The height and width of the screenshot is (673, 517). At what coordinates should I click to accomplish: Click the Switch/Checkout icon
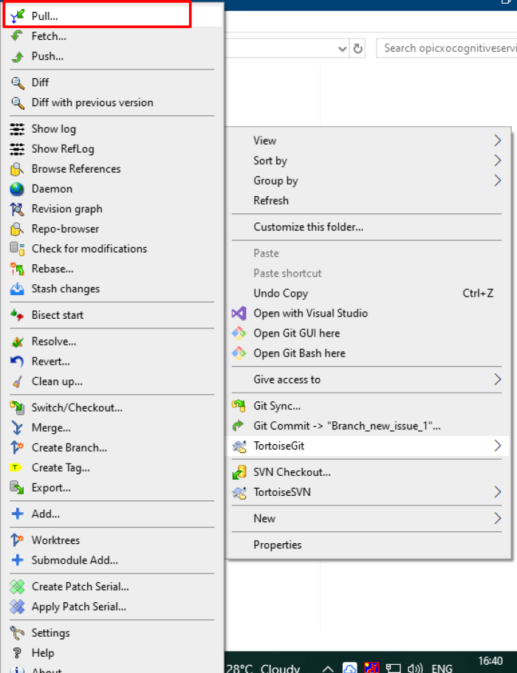pyautogui.click(x=17, y=408)
